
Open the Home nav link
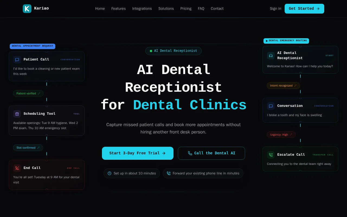point(100,9)
